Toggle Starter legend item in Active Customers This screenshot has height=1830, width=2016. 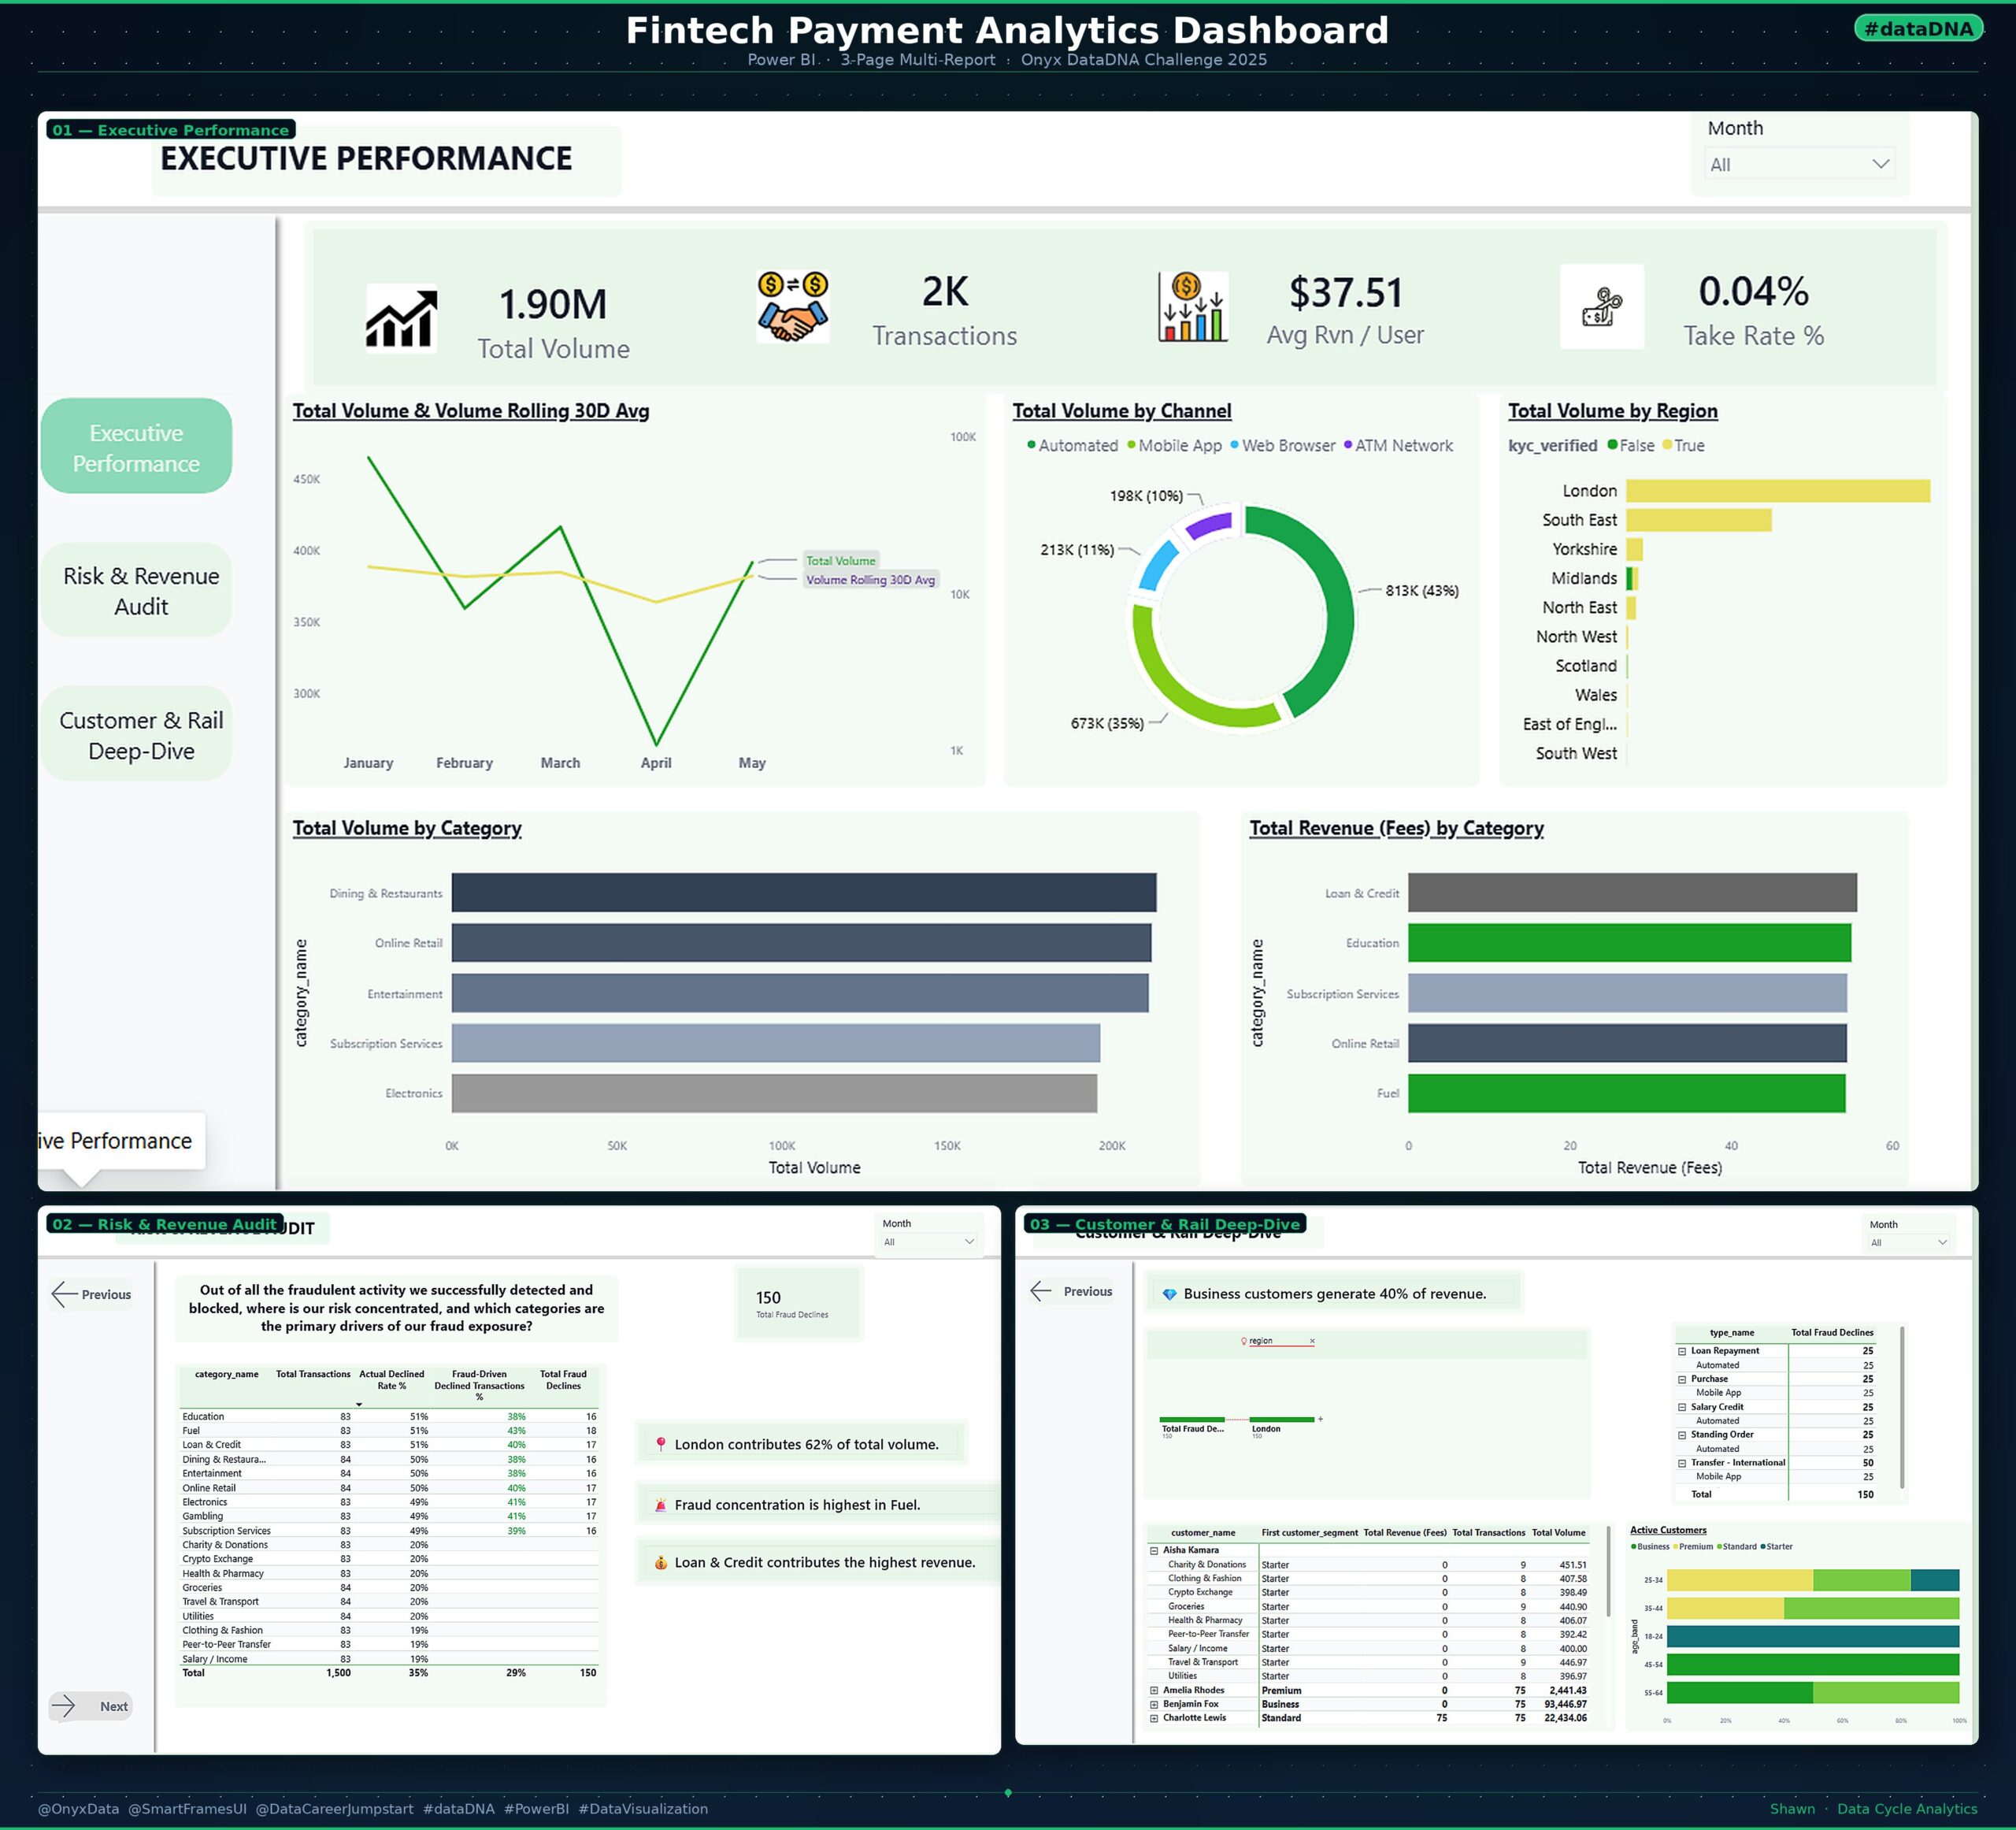1776,1546
